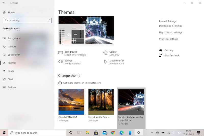Viewport: 204px width, 136px height.
Task: Open Lock screen settings
Action: 11,55
